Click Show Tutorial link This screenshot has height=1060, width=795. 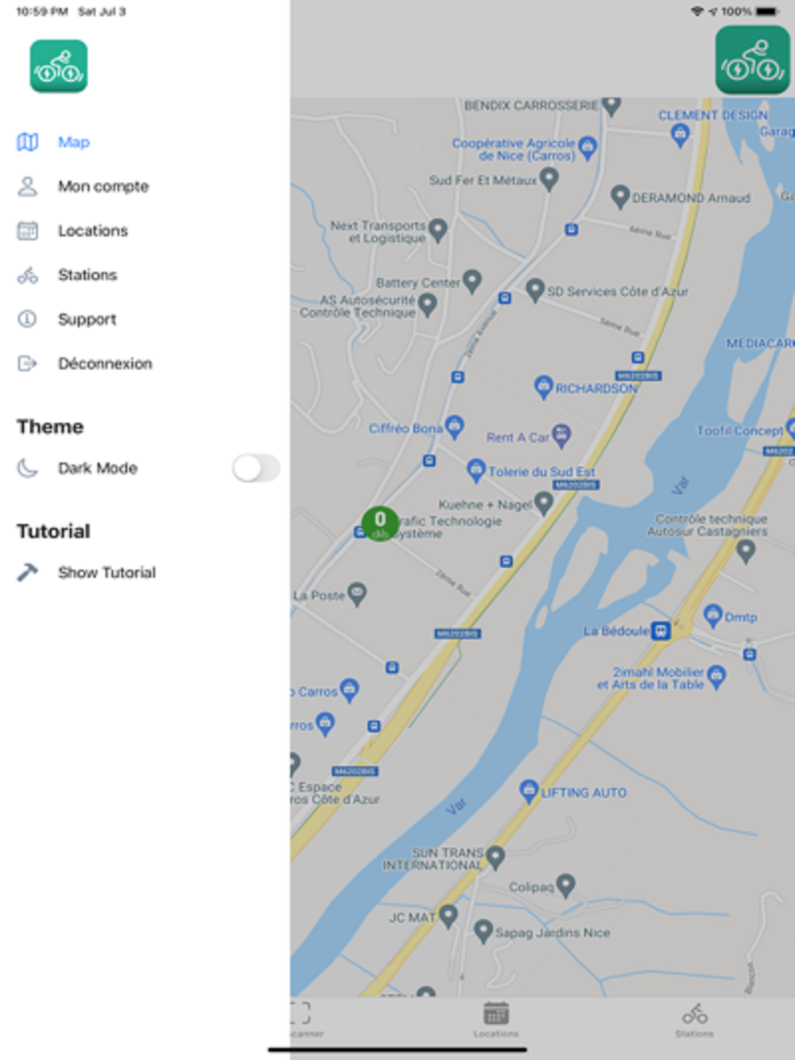107,573
